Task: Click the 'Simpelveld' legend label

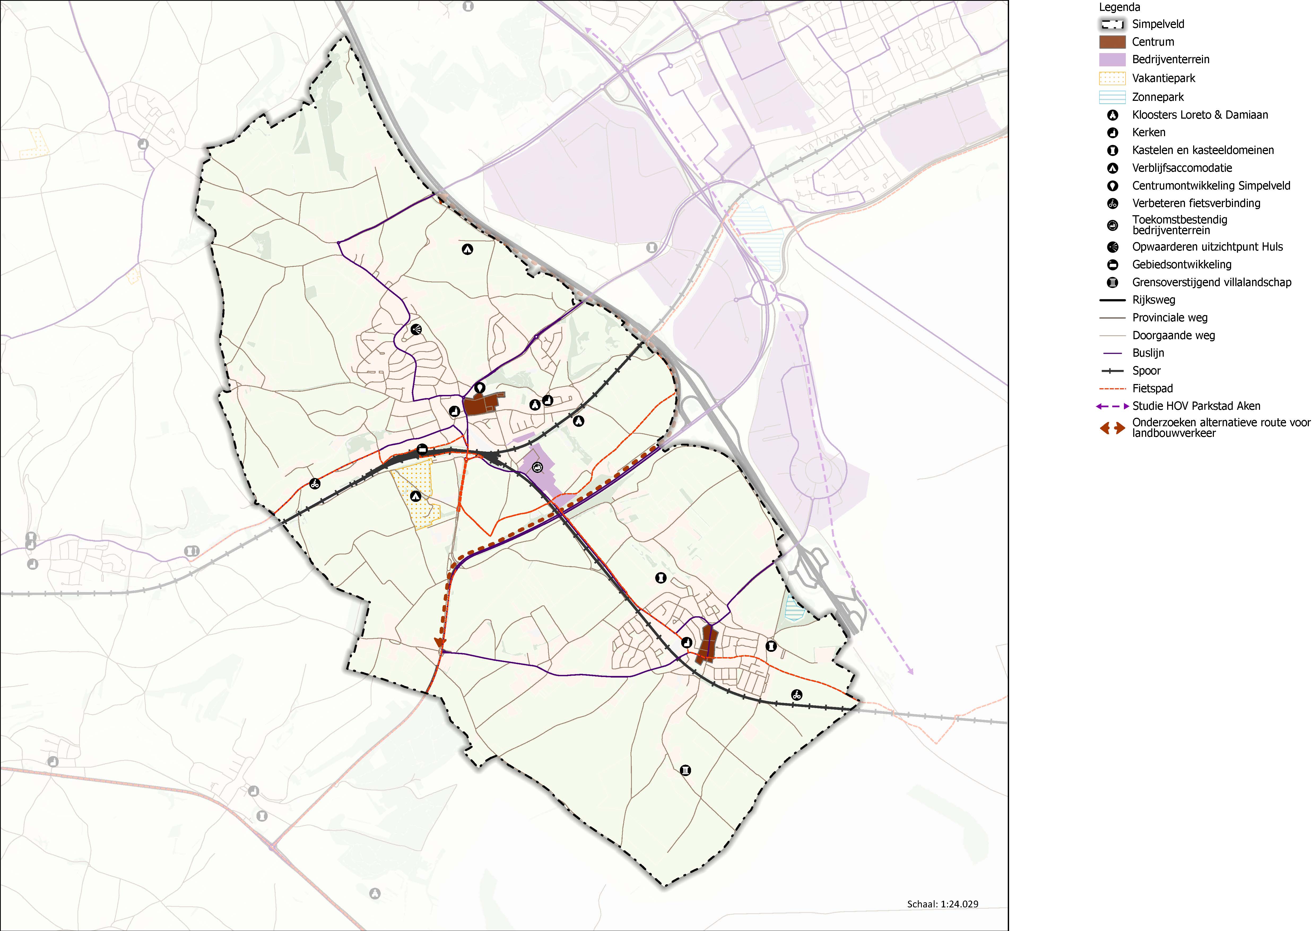Action: pos(1158,24)
